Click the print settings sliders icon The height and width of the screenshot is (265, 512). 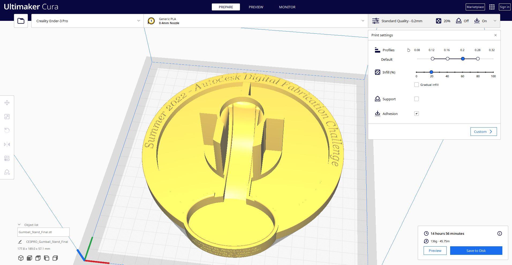[x=376, y=21]
